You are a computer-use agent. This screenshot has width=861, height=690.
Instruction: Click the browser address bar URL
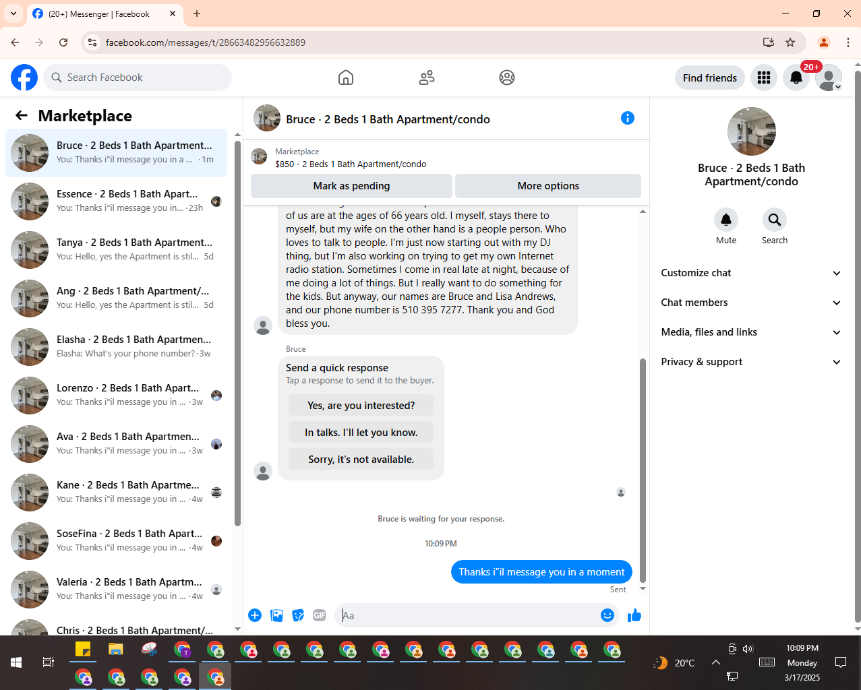coord(206,42)
